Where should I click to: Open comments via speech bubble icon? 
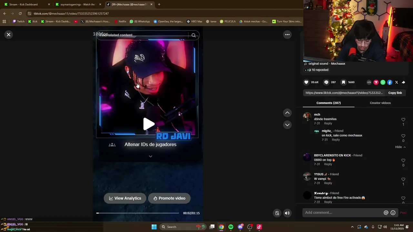[326, 82]
